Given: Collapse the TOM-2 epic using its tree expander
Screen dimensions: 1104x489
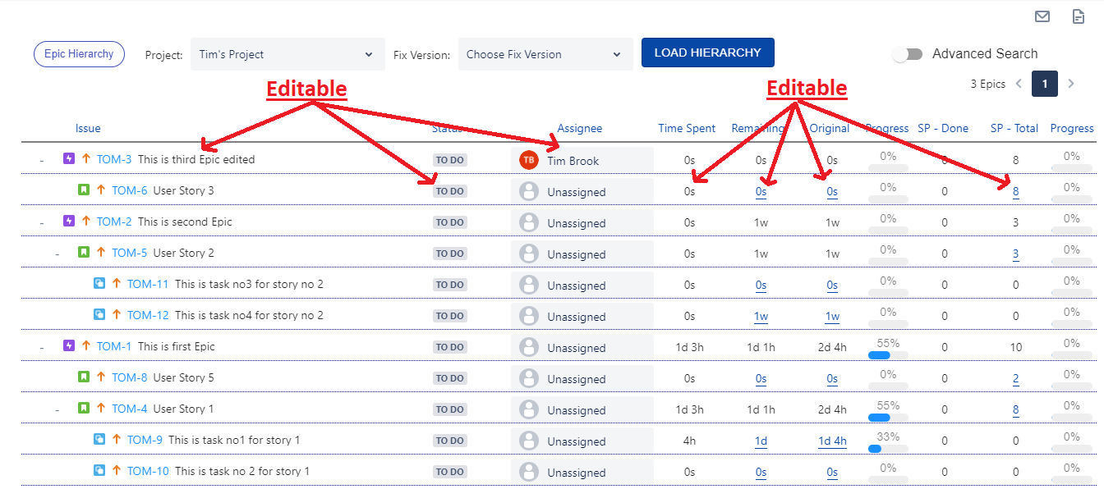Looking at the screenshot, I should 41,222.
